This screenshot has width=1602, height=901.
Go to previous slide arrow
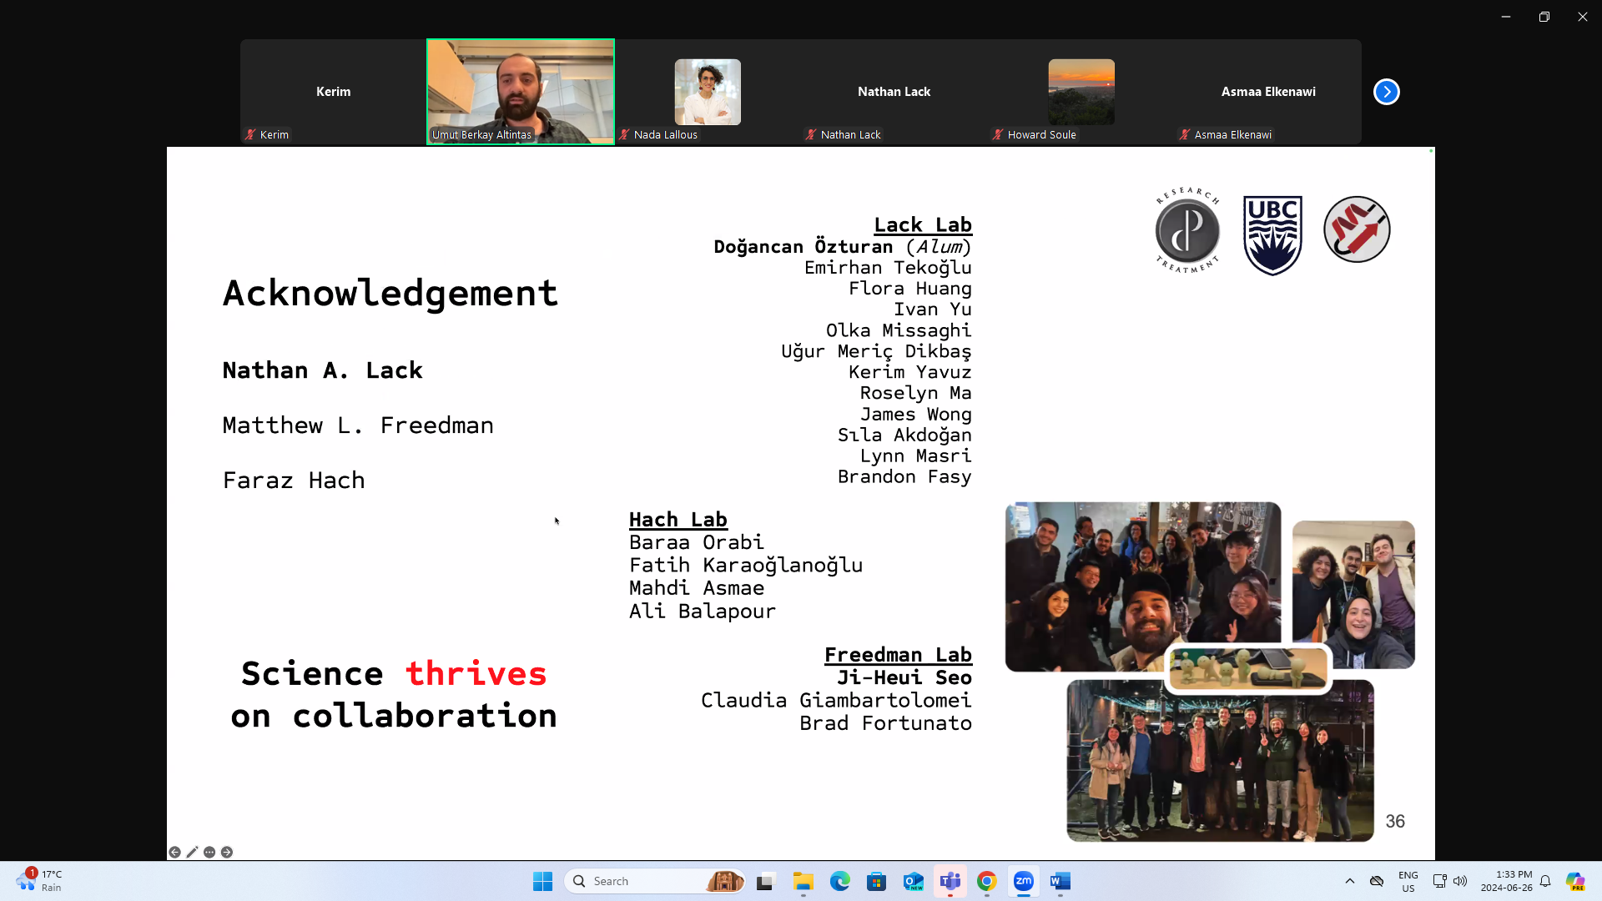[174, 852]
